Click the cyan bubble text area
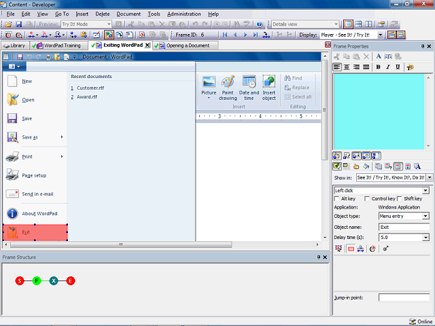Screen dimensions: 435x326 pos(379,111)
